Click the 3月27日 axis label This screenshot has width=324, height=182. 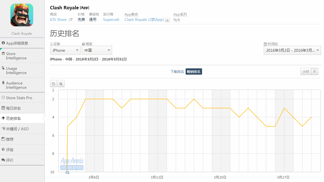click(283, 177)
